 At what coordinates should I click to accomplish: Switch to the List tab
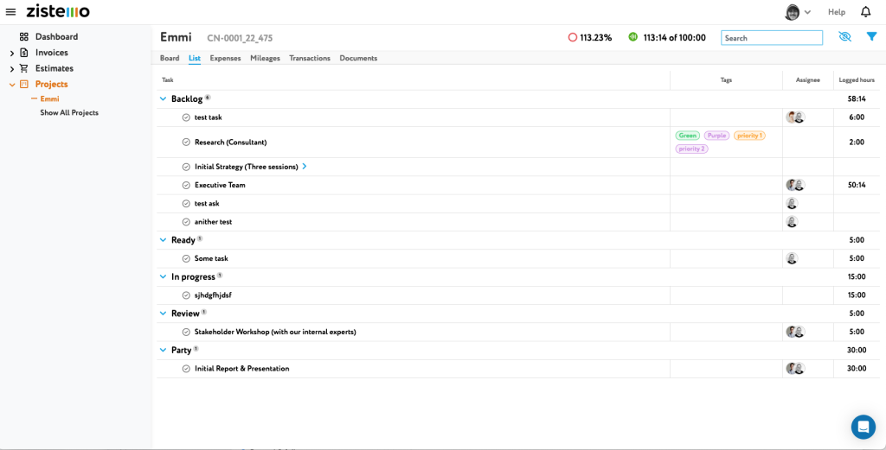click(195, 58)
